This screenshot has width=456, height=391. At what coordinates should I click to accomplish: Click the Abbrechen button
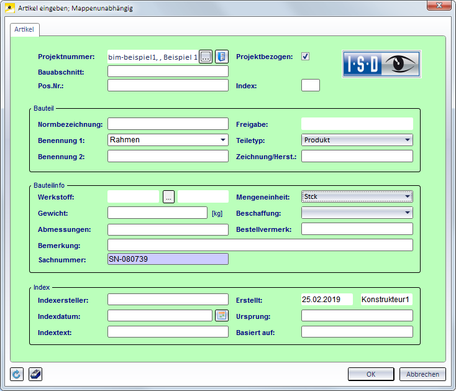[422, 374]
